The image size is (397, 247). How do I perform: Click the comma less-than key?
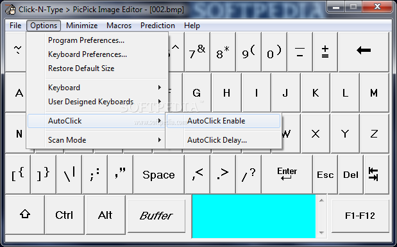pyautogui.click(x=198, y=174)
